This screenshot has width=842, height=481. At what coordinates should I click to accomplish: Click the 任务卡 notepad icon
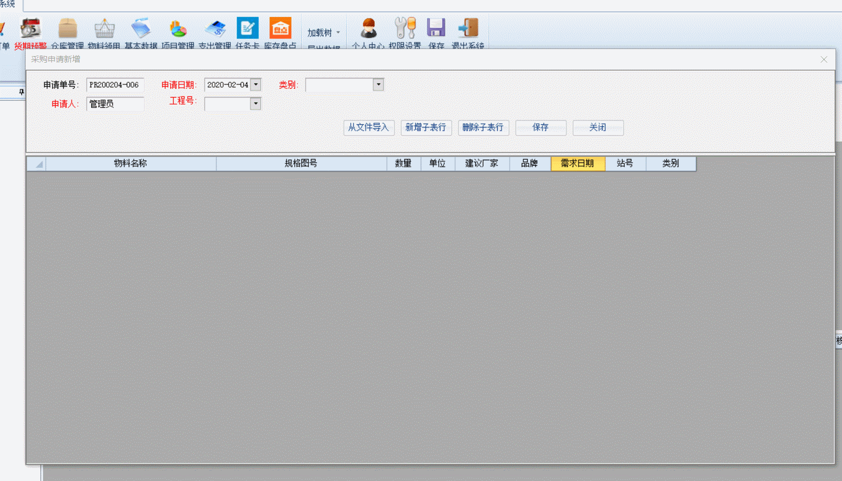tap(247, 28)
